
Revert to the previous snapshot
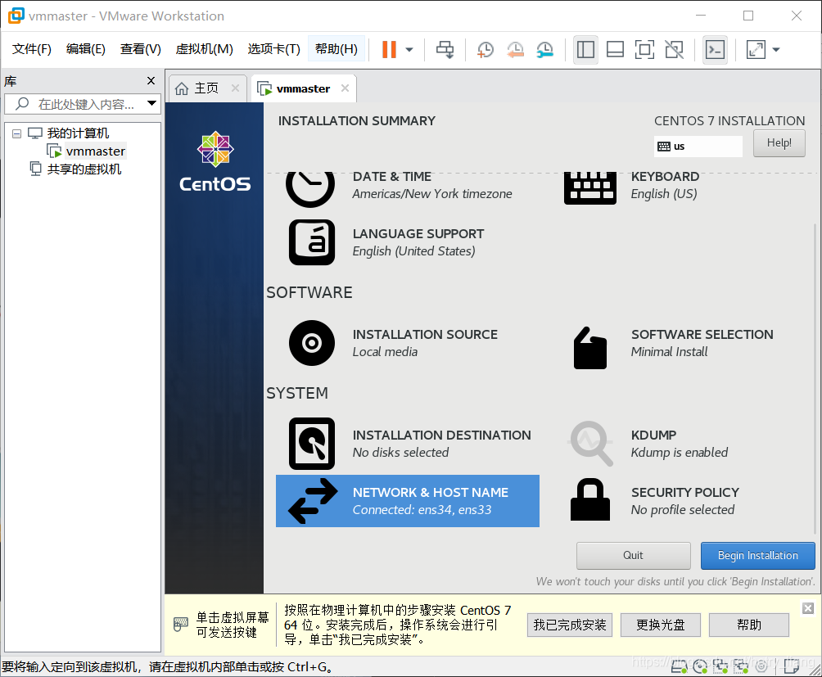tap(515, 50)
